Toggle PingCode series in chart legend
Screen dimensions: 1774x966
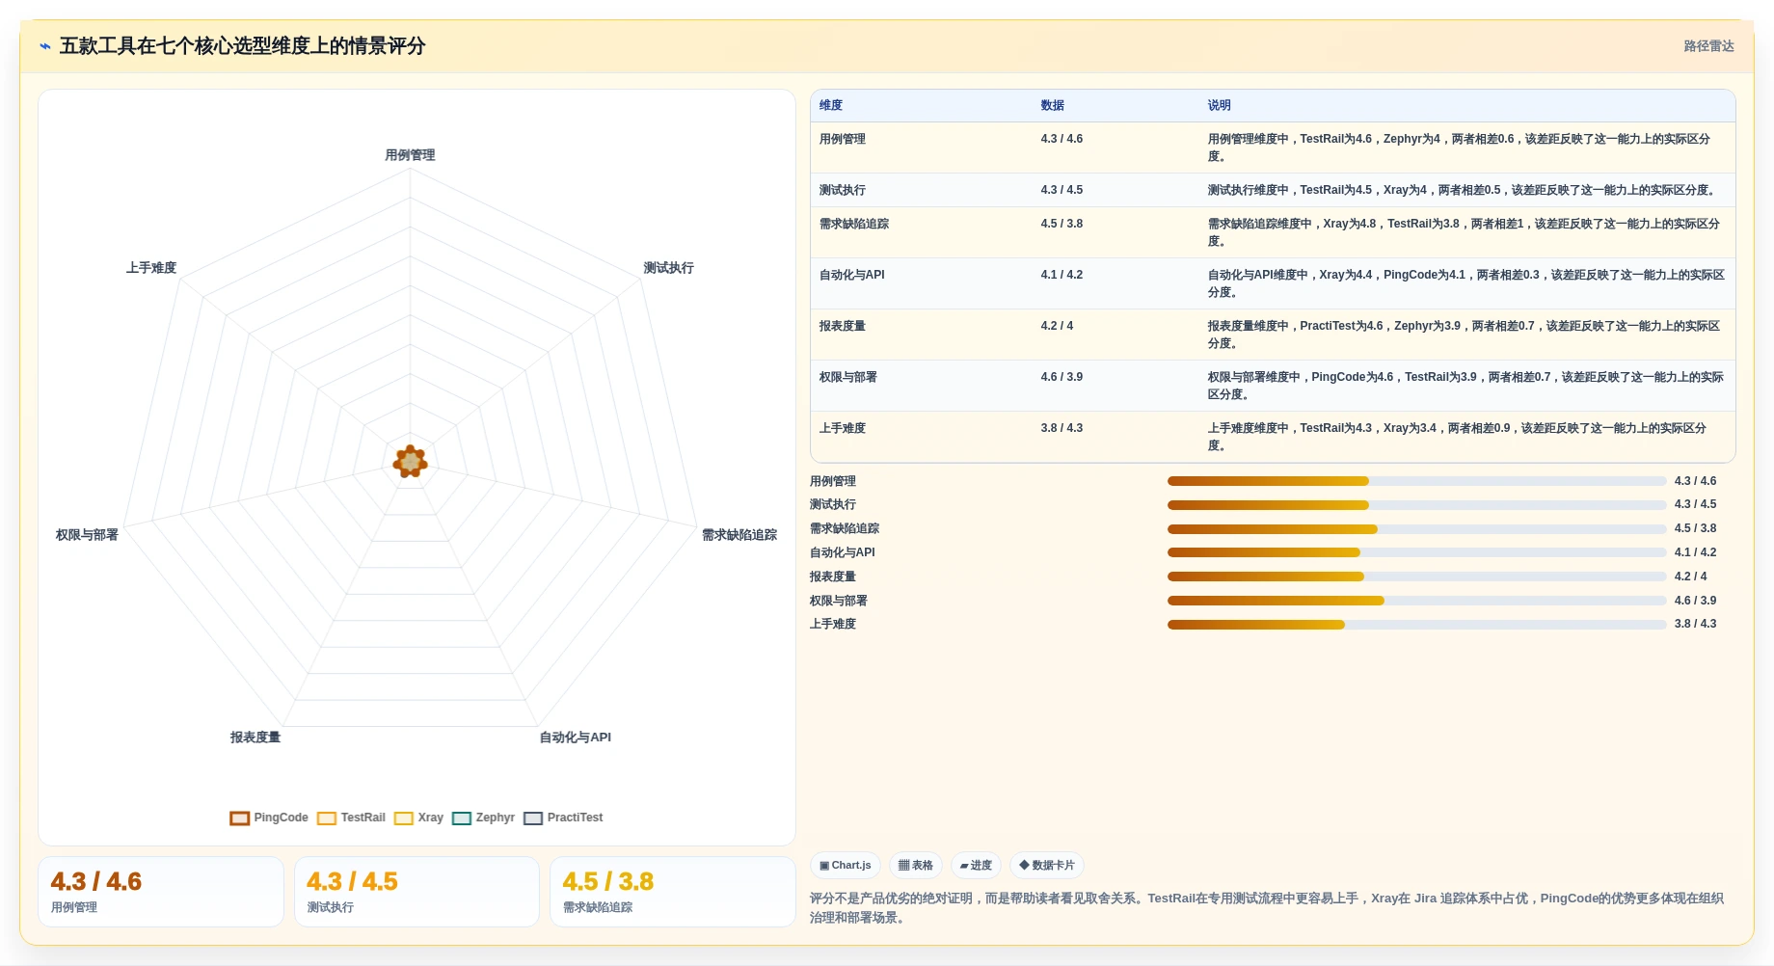point(269,818)
